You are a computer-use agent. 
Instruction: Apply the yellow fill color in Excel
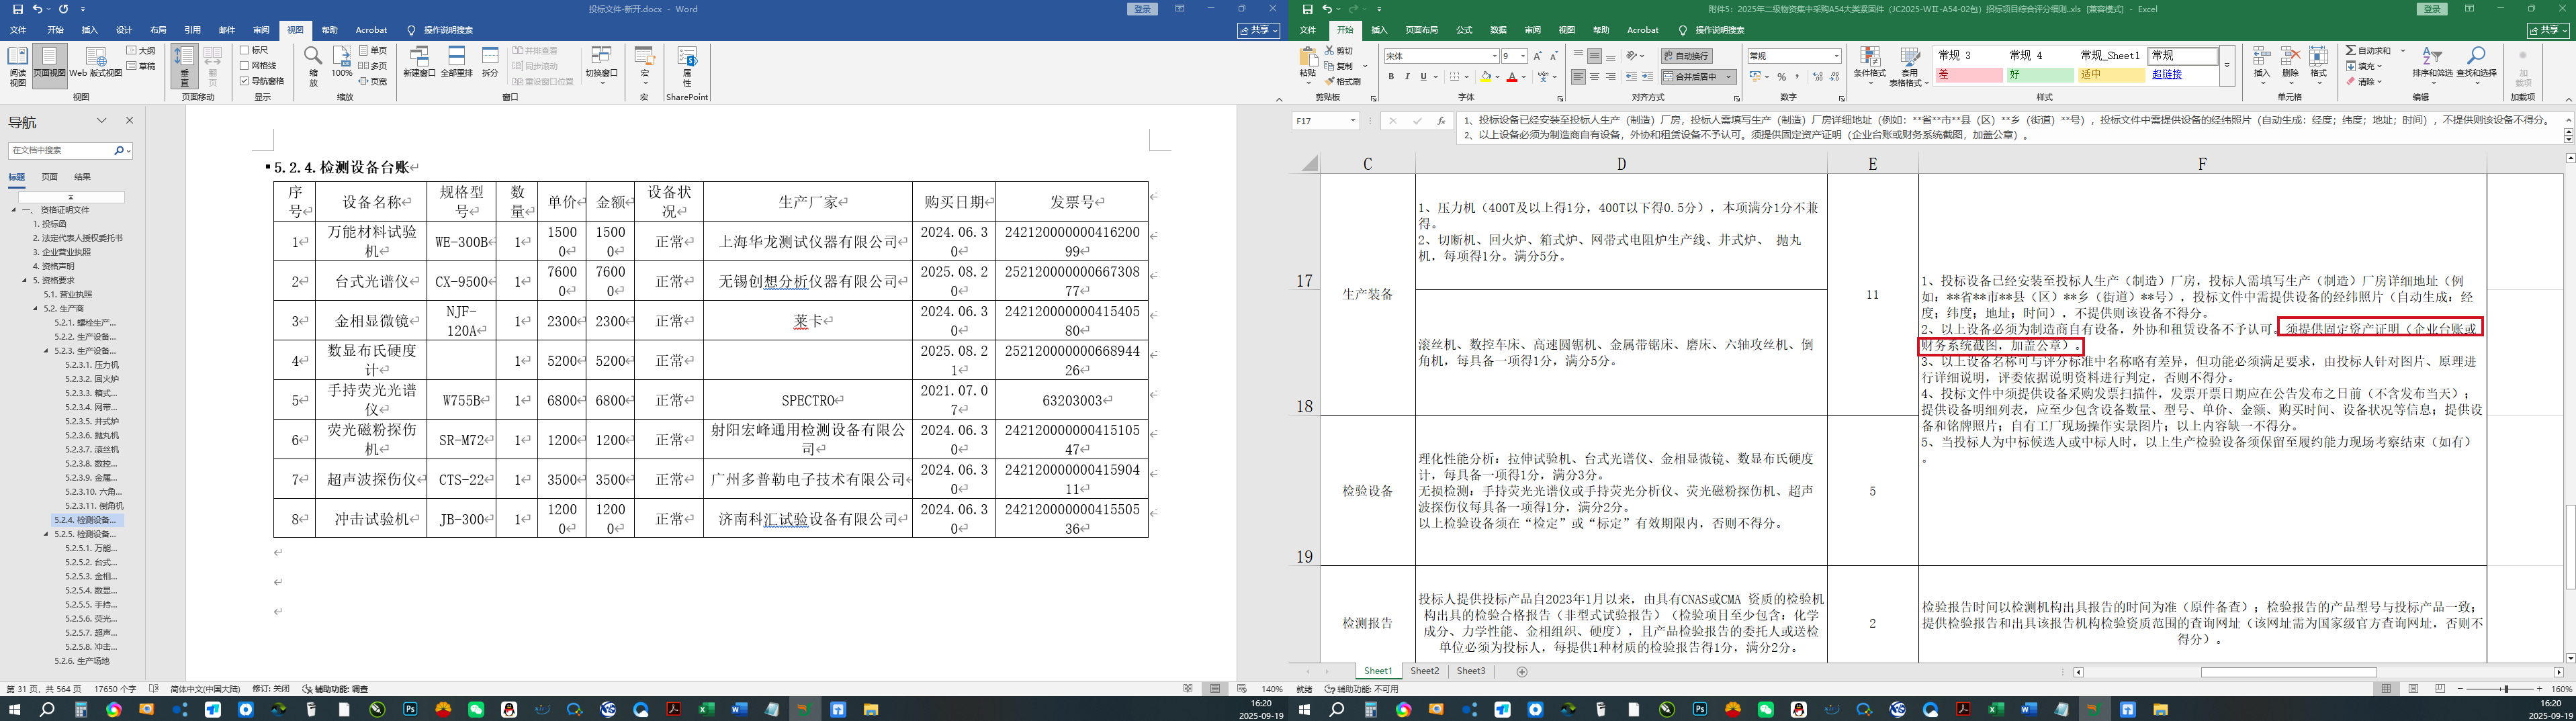(1486, 77)
